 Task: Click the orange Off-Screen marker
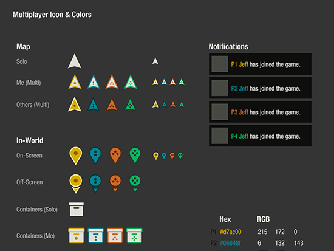[115, 184]
